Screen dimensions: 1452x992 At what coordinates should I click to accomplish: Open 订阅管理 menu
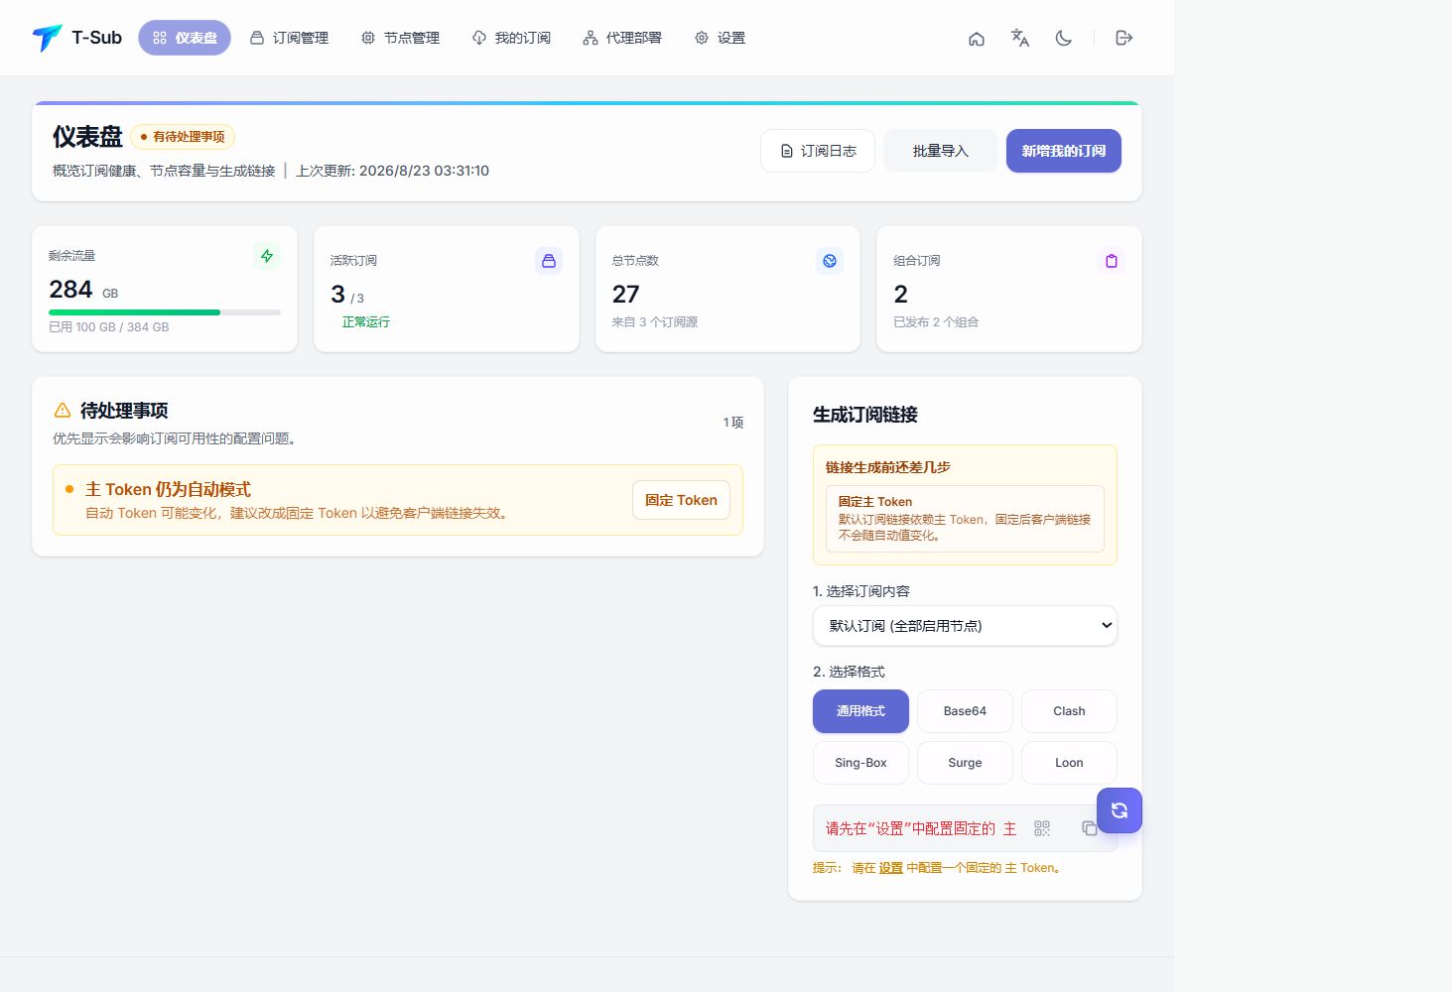pos(289,38)
